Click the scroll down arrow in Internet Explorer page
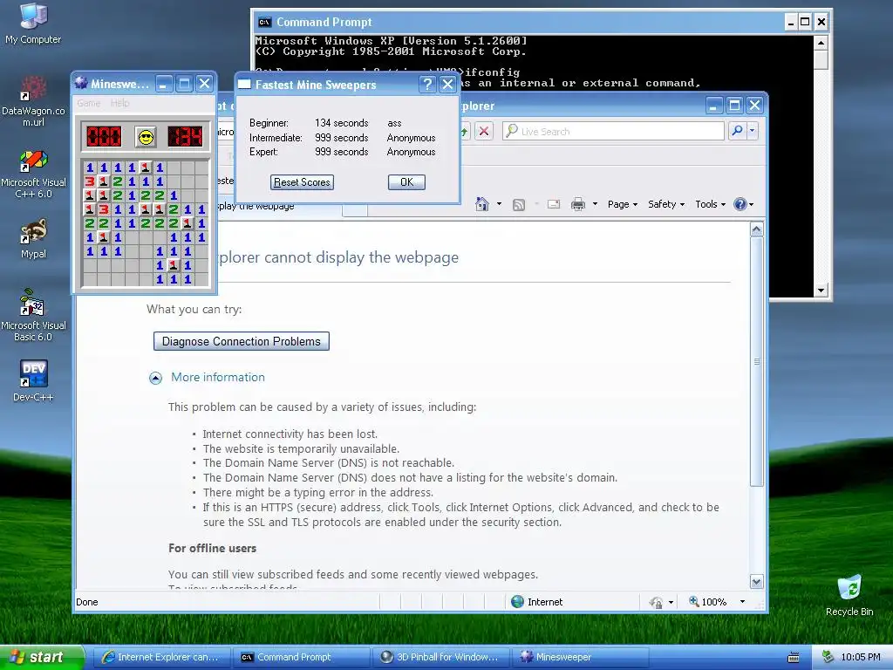893x670 pixels. click(756, 582)
